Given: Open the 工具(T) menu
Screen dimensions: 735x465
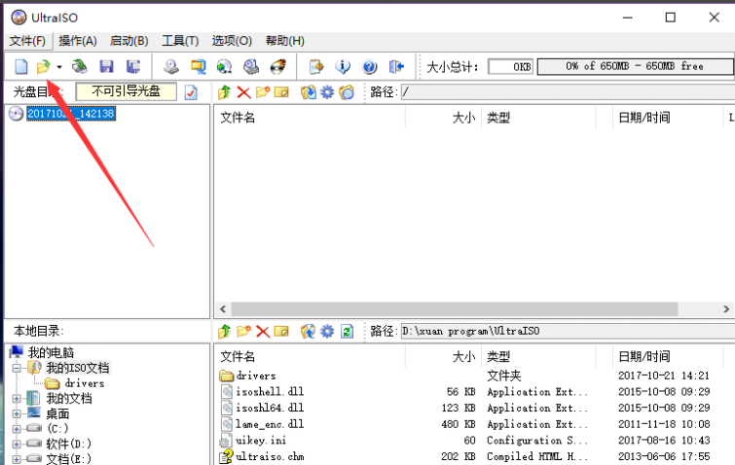Looking at the screenshot, I should [x=179, y=41].
